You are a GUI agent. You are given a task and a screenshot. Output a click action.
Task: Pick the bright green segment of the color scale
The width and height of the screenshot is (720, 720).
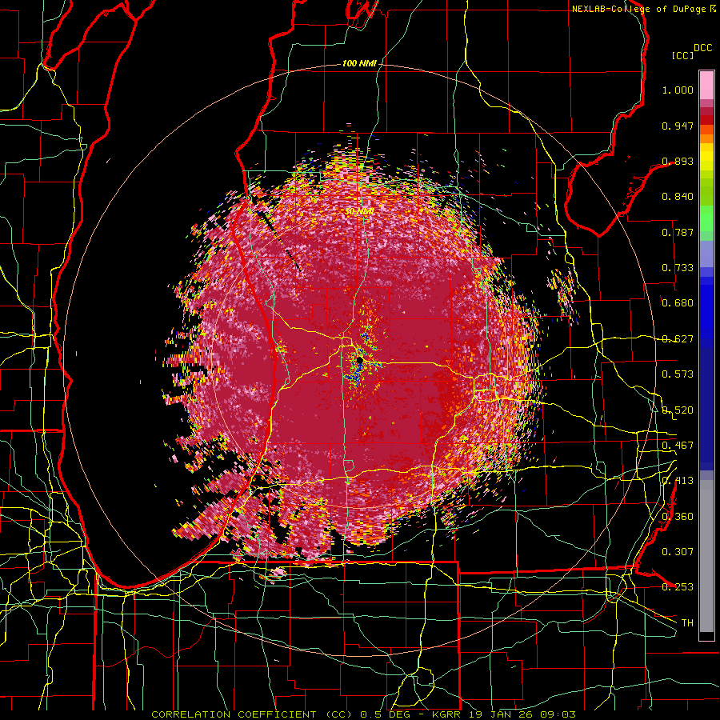706,219
